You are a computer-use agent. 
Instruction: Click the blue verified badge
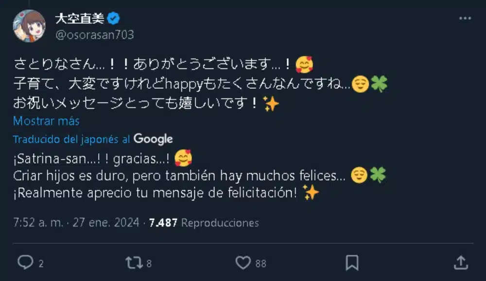coord(114,19)
